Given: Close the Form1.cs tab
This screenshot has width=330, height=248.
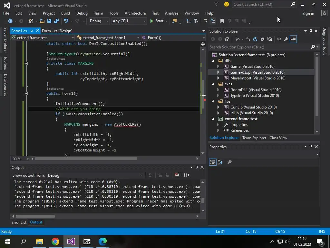Looking at the screenshot, I should point(37,31).
